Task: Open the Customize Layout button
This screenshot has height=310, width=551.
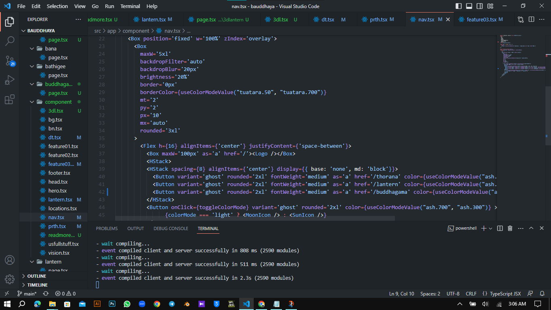Action: pos(490,6)
